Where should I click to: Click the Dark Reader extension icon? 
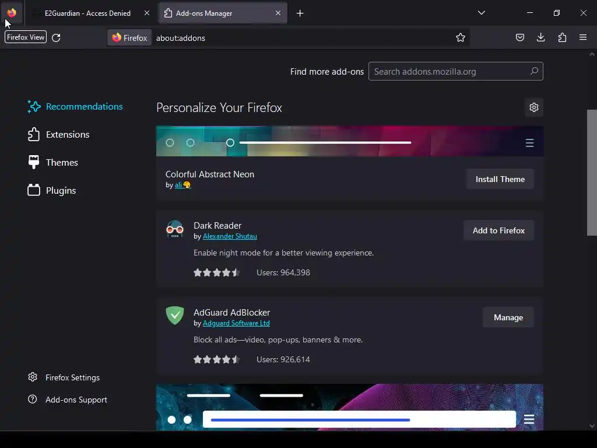coord(175,229)
